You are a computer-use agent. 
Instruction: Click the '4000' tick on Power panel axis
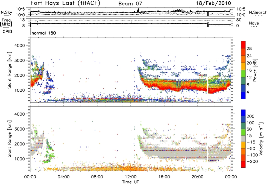(20, 46)
